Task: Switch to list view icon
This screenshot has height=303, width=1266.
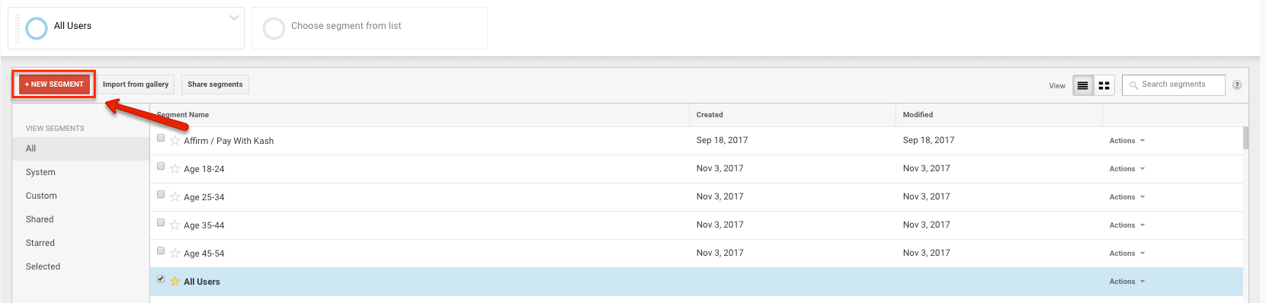Action: [1082, 85]
